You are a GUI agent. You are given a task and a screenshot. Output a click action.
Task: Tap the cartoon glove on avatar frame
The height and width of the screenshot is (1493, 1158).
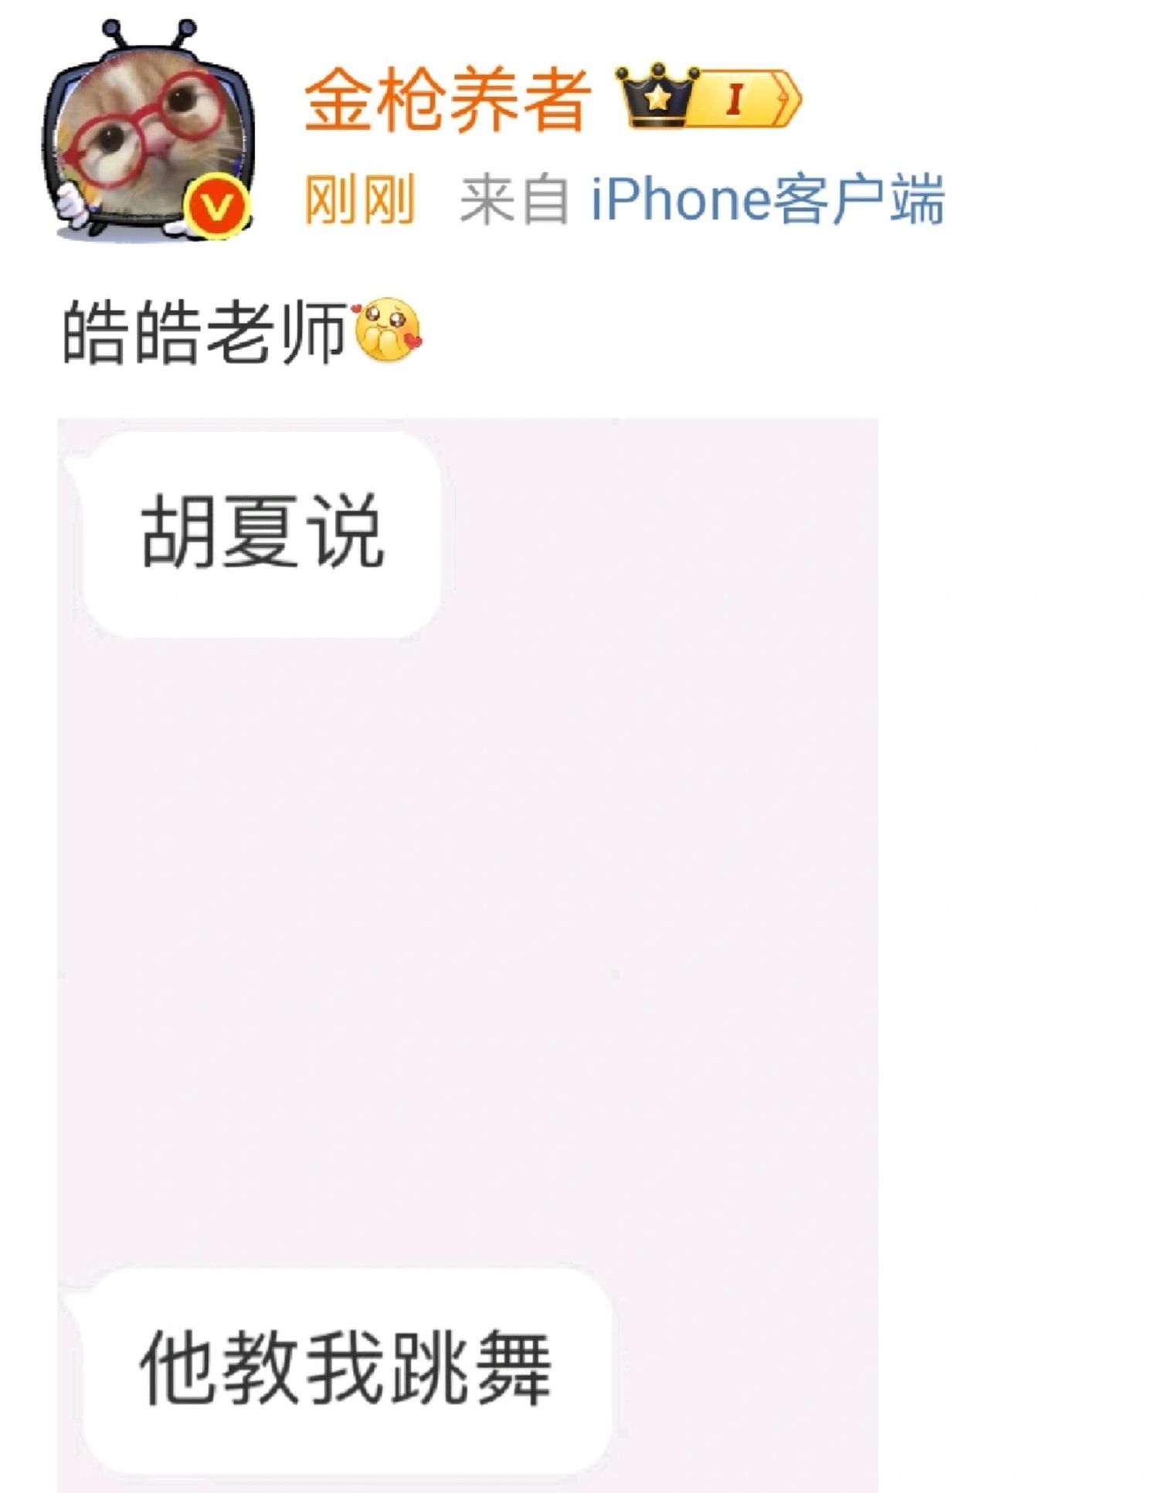pos(72,205)
